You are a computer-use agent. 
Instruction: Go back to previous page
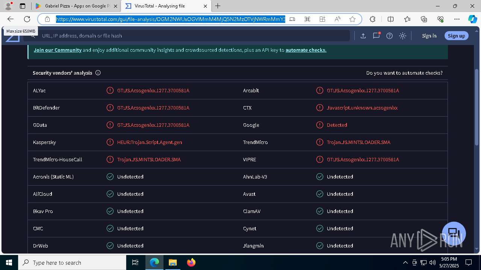coord(11,19)
